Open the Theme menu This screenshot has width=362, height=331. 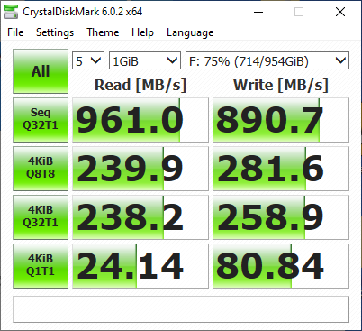103,32
